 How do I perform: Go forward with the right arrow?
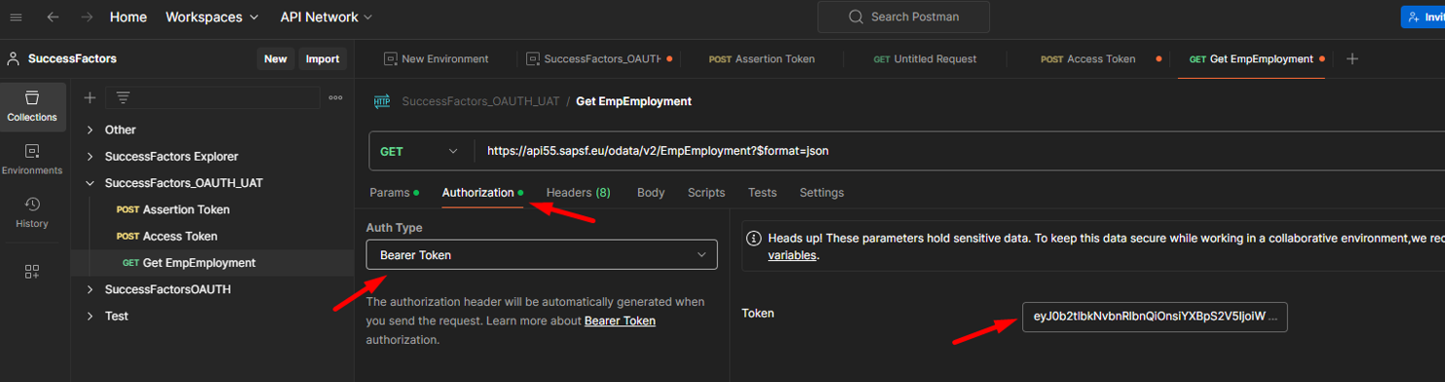[x=87, y=17]
